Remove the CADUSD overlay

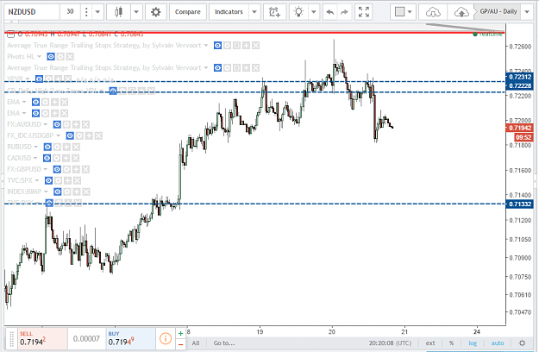tap(75, 158)
